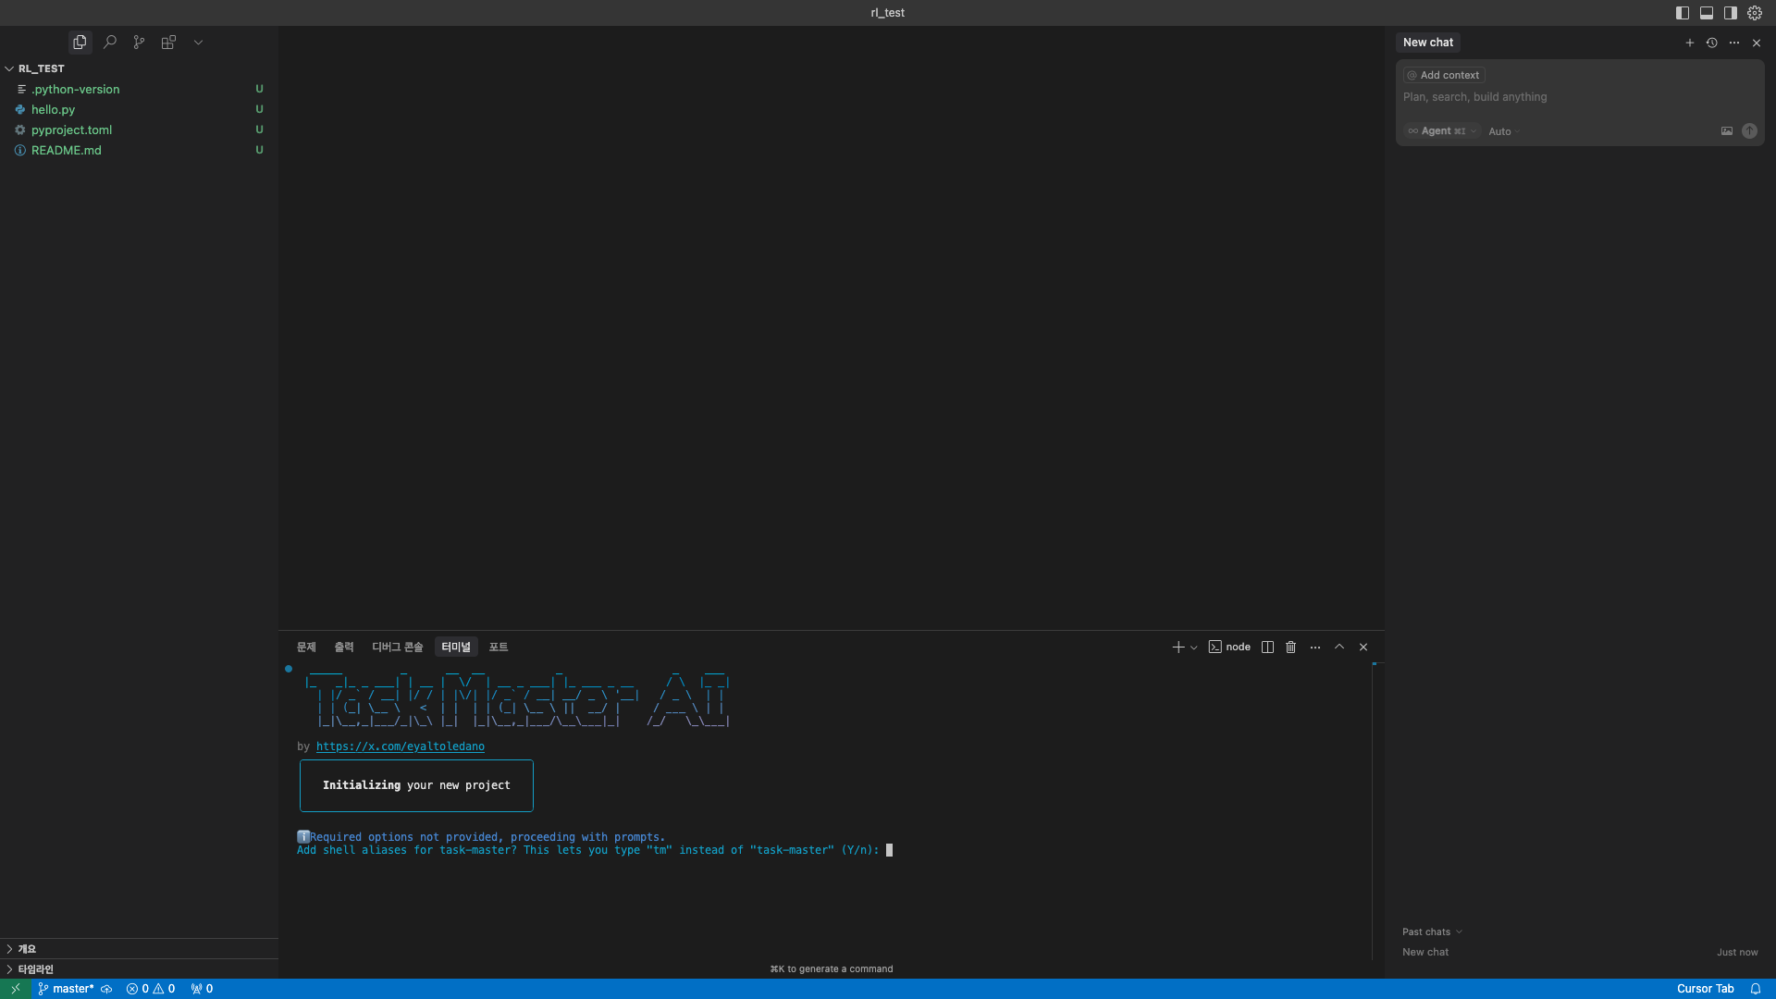Open the Source Control view icon
This screenshot has height=999, width=1776.
[139, 43]
